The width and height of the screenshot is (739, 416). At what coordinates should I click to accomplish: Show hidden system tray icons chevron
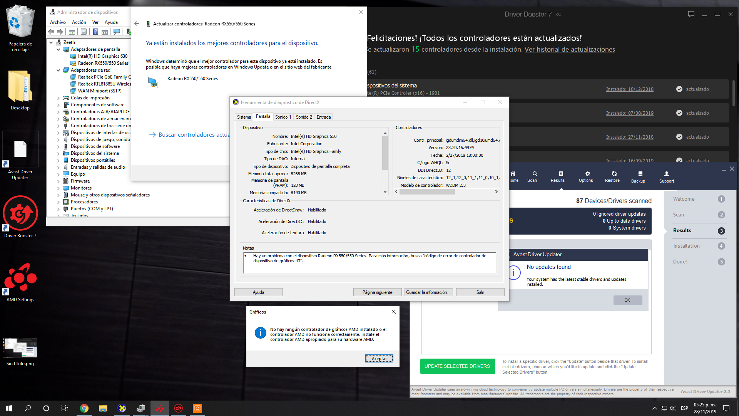click(x=654, y=408)
